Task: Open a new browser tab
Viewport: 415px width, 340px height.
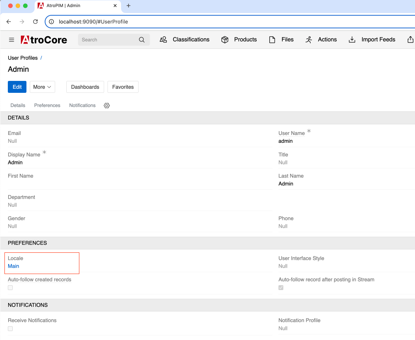Action: coord(129,6)
